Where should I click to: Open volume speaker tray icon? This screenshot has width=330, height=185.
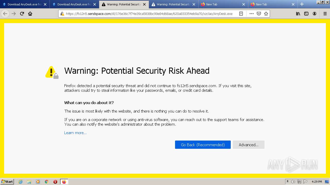pyautogui.click(x=293, y=182)
